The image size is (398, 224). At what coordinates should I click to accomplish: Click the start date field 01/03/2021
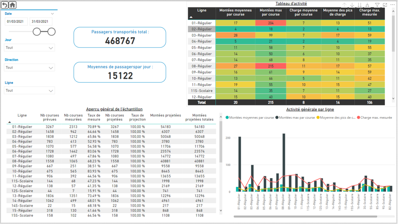pos(16,22)
